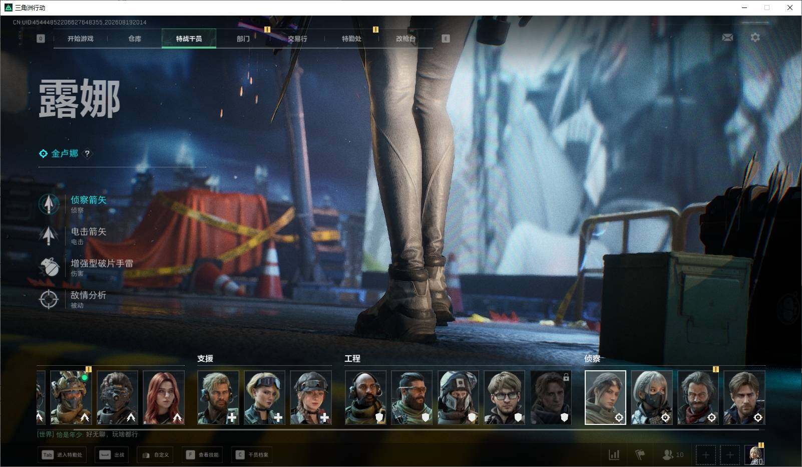The height and width of the screenshot is (467, 802).
Task: Select the 特战干员 tab
Action: tap(189, 39)
